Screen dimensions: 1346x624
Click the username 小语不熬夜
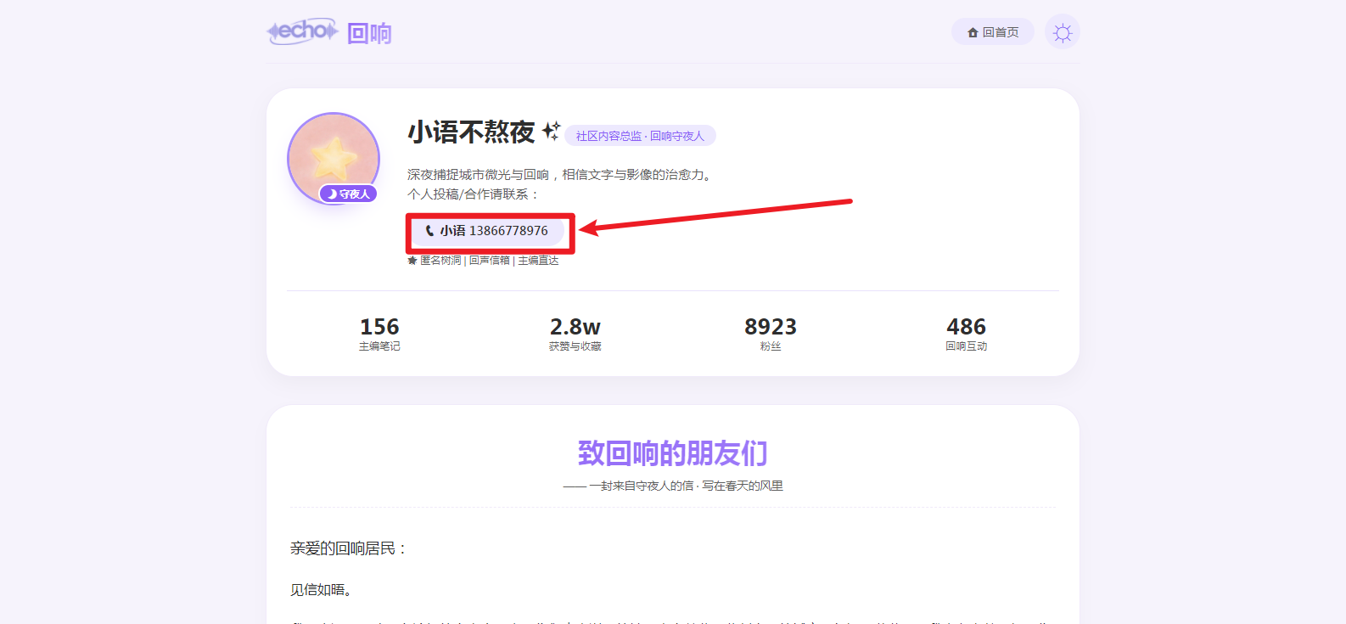coord(471,132)
